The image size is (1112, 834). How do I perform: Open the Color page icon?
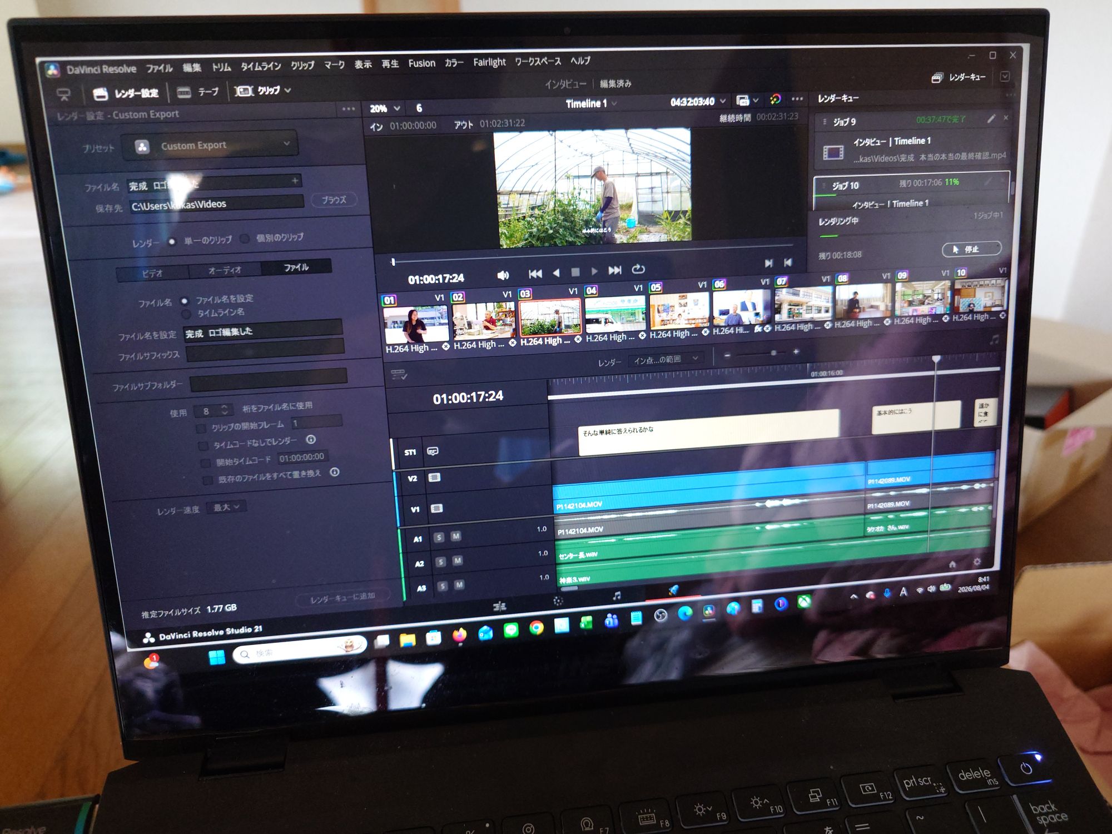click(558, 600)
